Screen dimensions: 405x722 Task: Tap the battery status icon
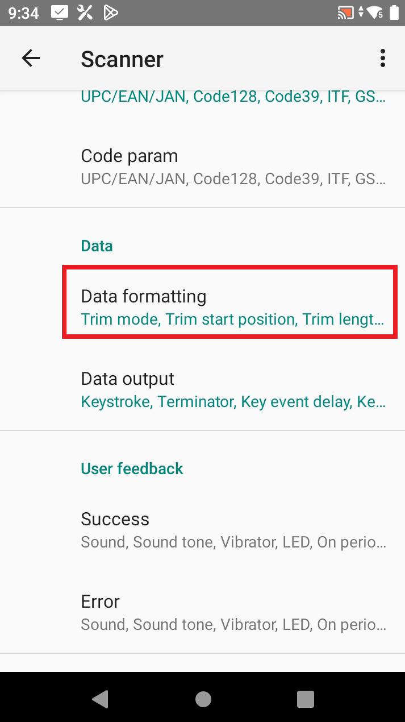394,13
